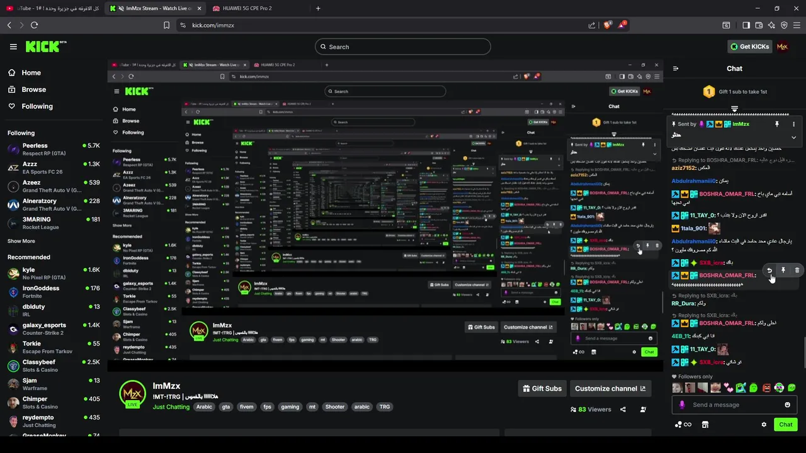Open pinned message three-dot options

coord(793,124)
